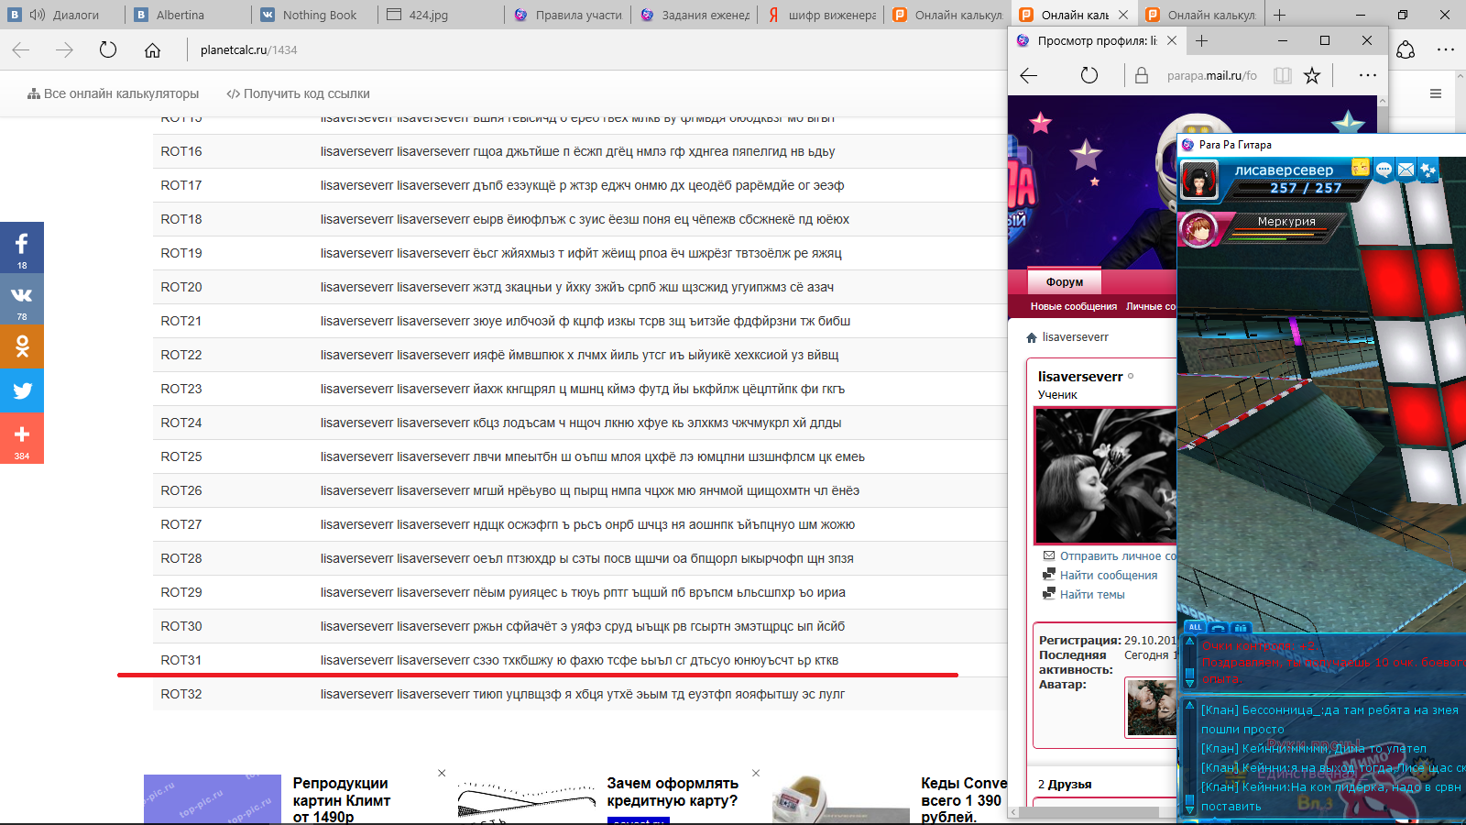Switch to the Правила участи tab

(x=567, y=15)
